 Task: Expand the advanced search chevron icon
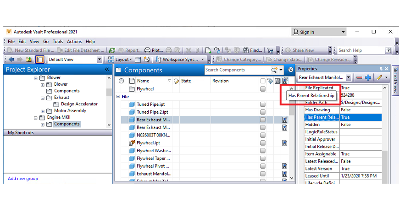coord(291,70)
